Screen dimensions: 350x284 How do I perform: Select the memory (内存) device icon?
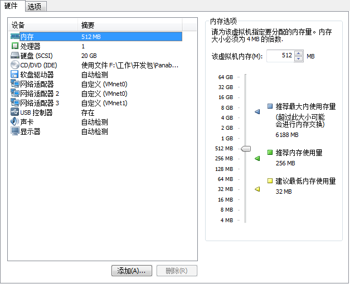15,36
